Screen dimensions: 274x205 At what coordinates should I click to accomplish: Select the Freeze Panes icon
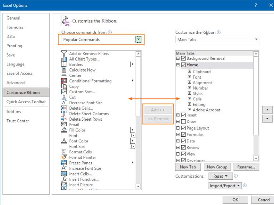pyautogui.click(x=64, y=163)
